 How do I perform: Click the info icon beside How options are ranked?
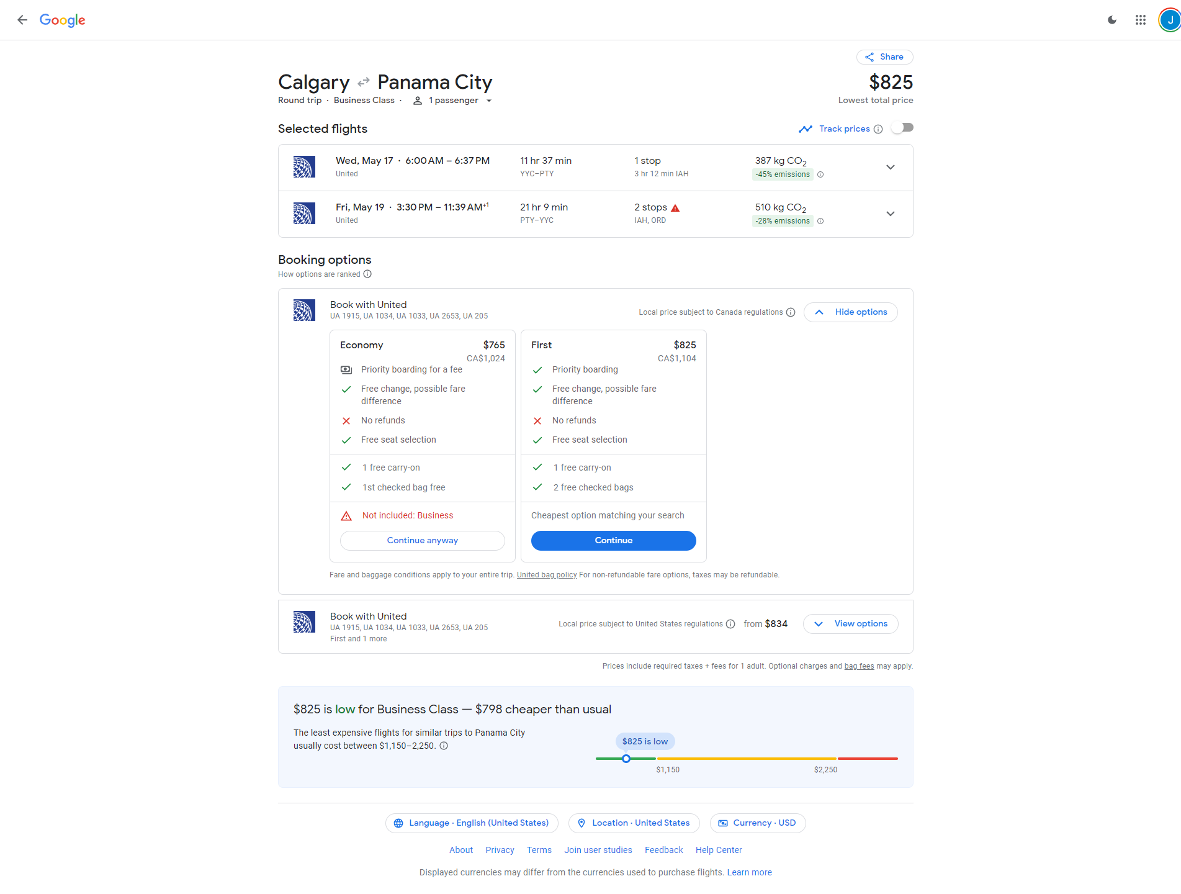(367, 274)
